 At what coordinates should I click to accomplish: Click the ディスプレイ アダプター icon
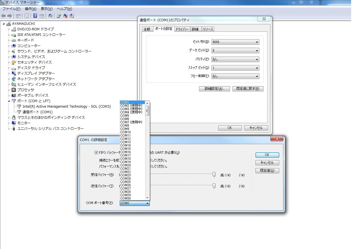pos(14,73)
